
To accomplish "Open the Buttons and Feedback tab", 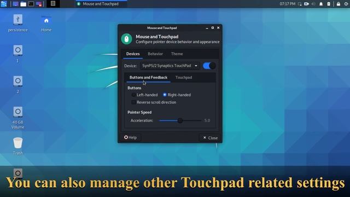I will (148, 78).
